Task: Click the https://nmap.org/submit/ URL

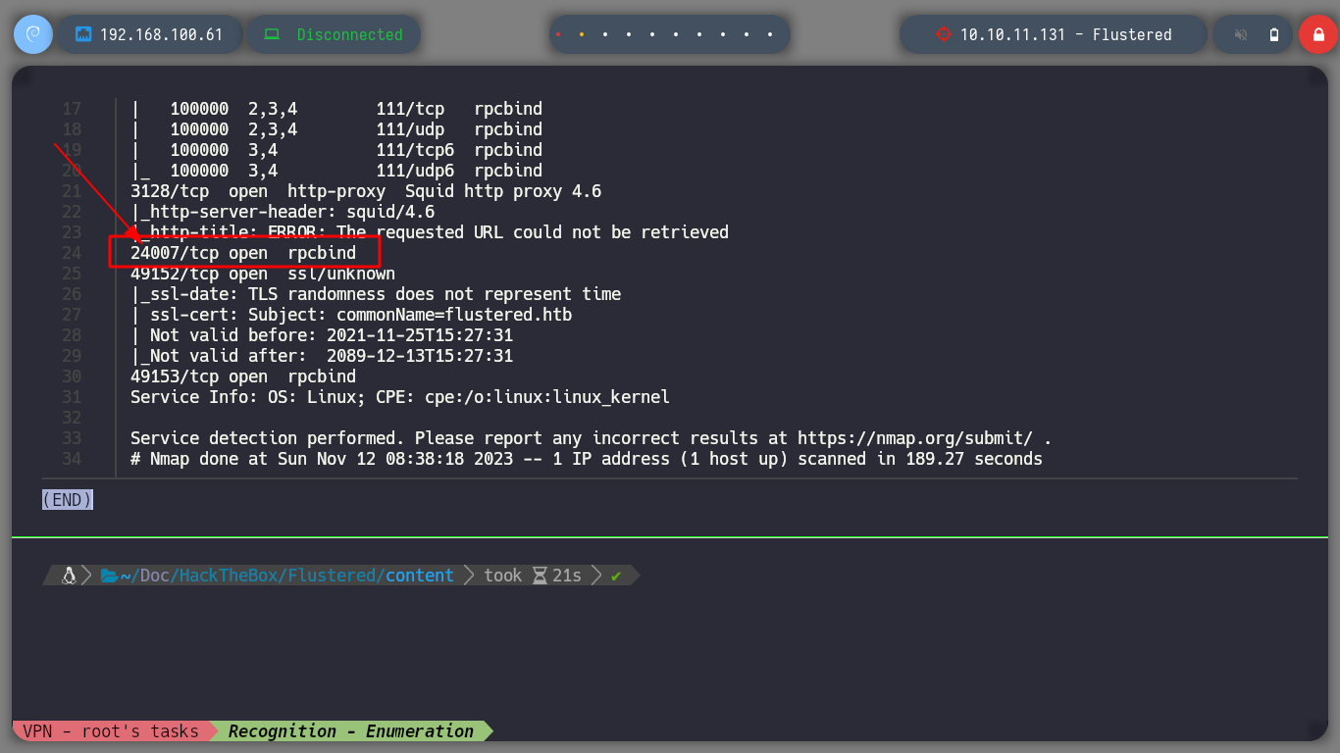Action: [x=915, y=438]
